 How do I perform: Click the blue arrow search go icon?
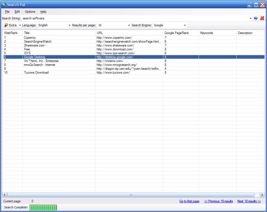(x=256, y=18)
